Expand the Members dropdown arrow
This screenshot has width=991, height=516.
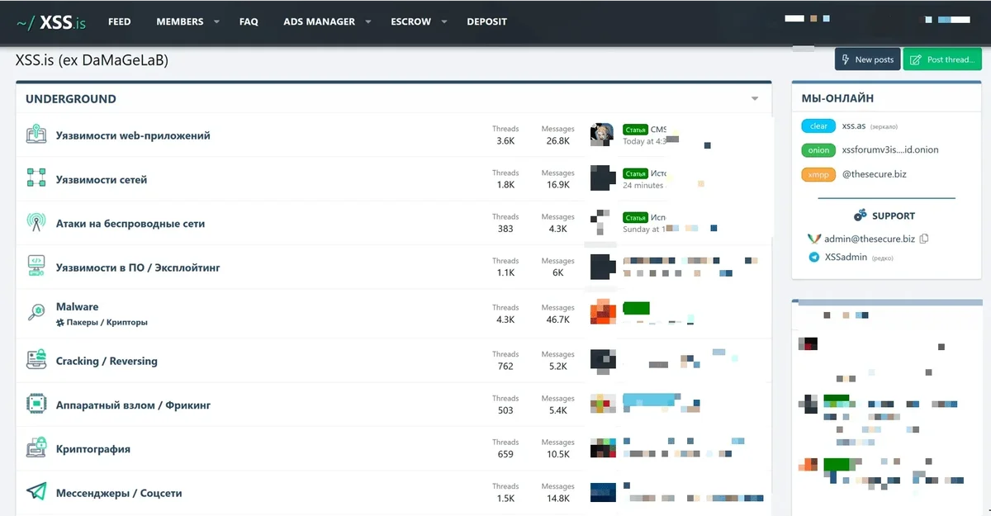pos(216,21)
